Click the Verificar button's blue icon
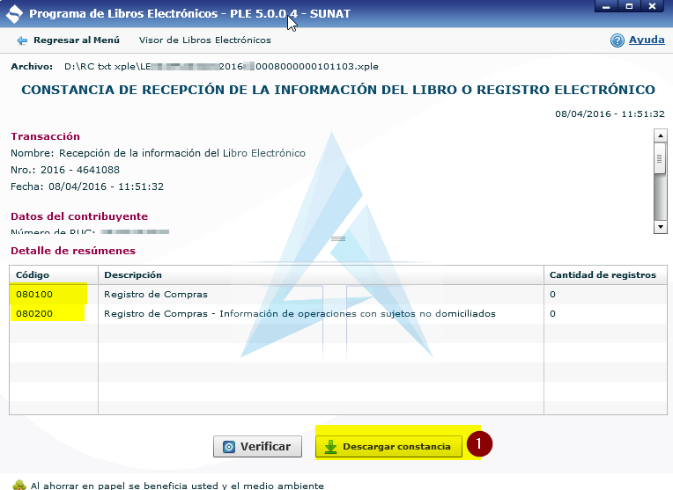 (229, 447)
